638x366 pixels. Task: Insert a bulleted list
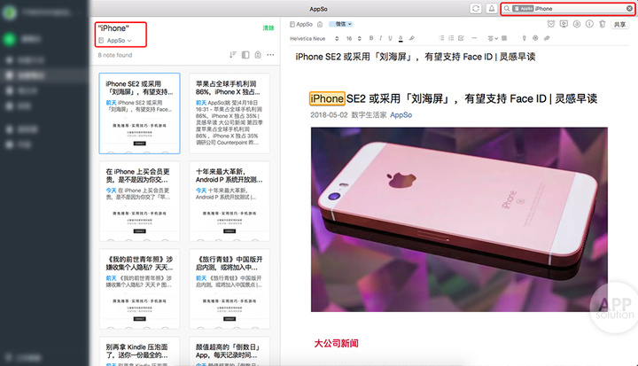pos(441,38)
